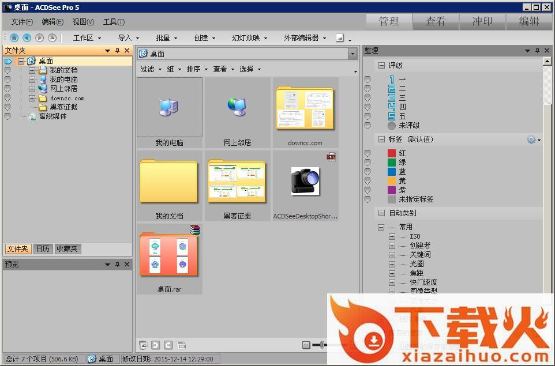555x366 pixels.
Task: Expand the ISO category
Action: (392, 236)
